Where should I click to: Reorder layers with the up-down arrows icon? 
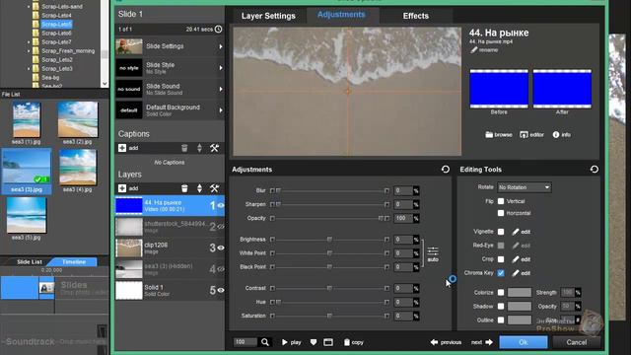pyautogui.click(x=199, y=188)
